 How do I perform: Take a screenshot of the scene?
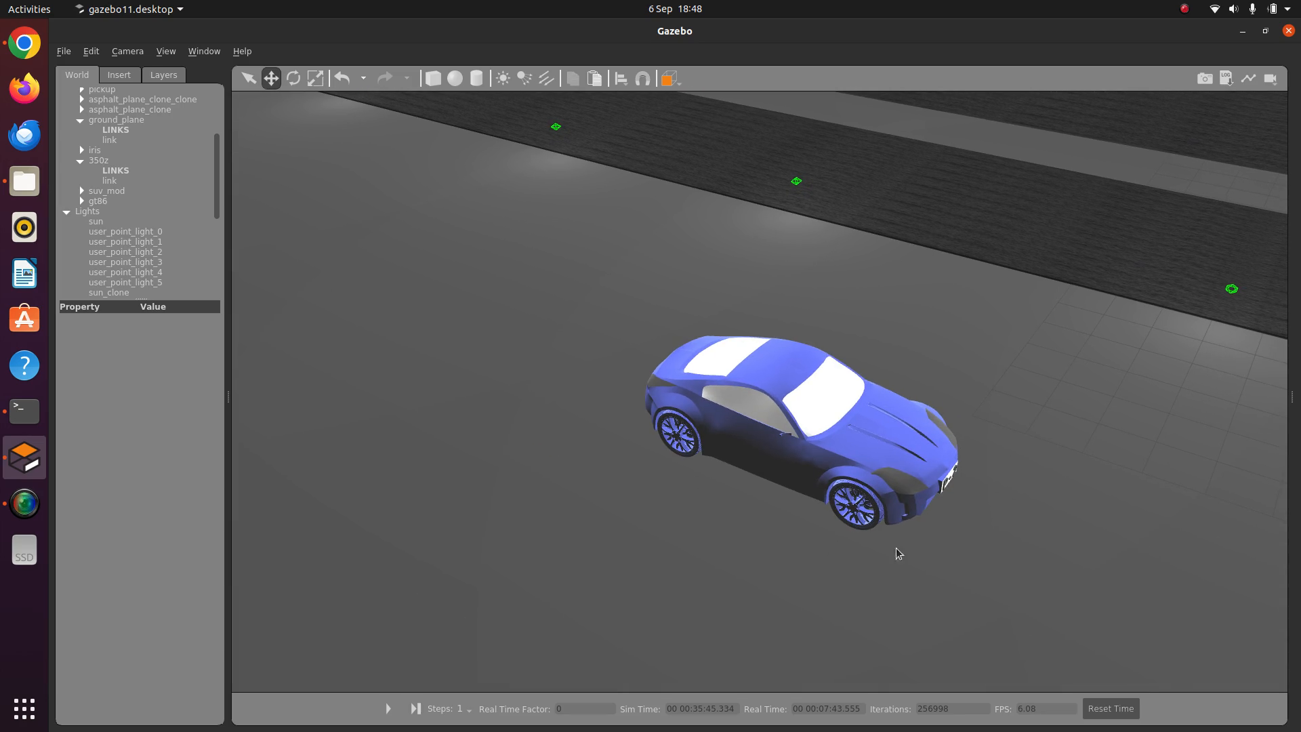coord(1205,78)
